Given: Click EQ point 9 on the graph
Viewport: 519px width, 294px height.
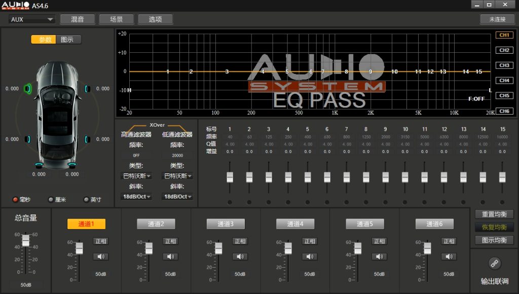Looking at the screenshot, I should pyautogui.click(x=370, y=71).
